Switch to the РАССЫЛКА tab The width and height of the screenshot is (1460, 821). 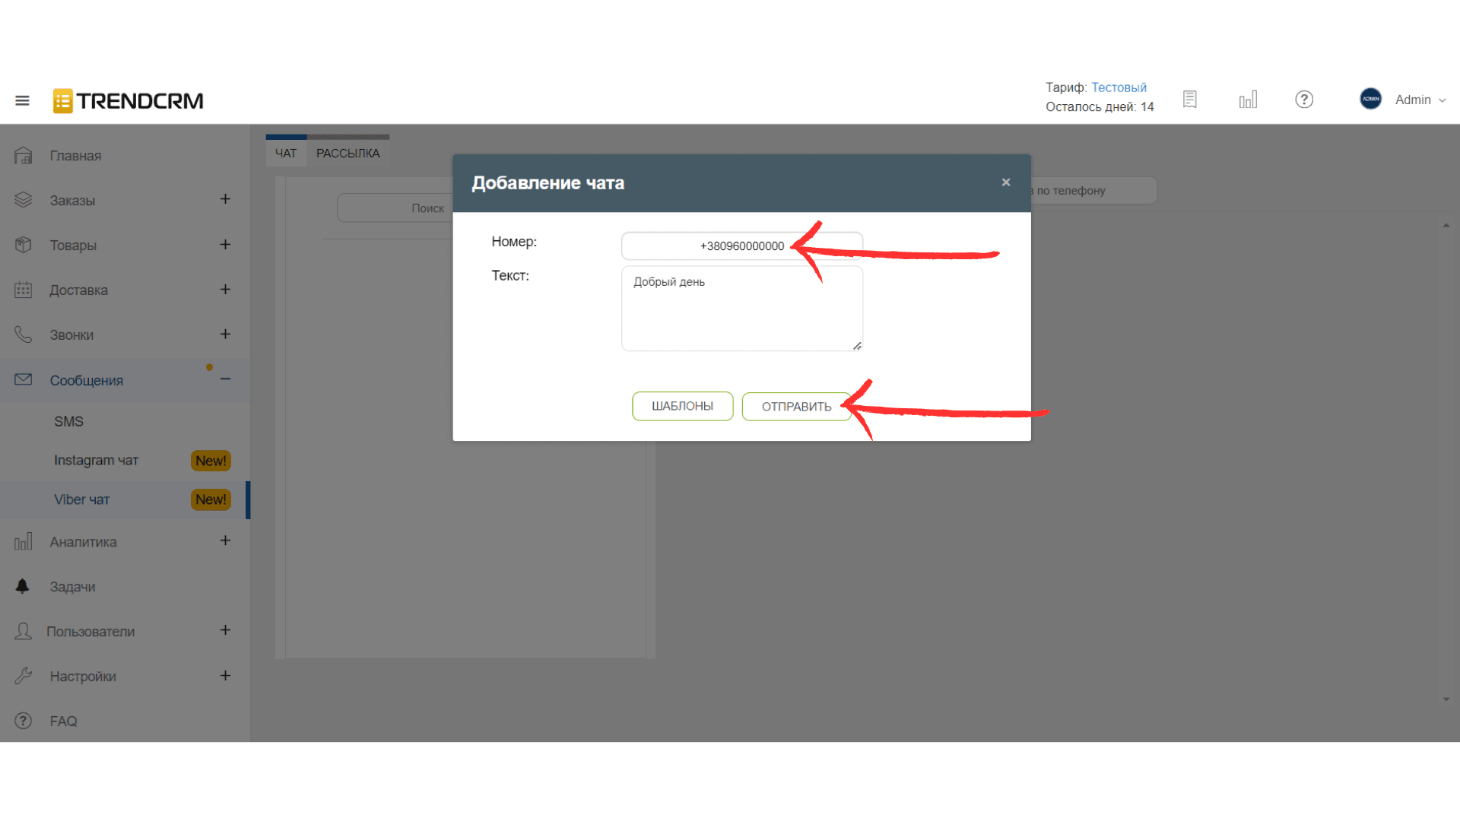[x=348, y=153]
